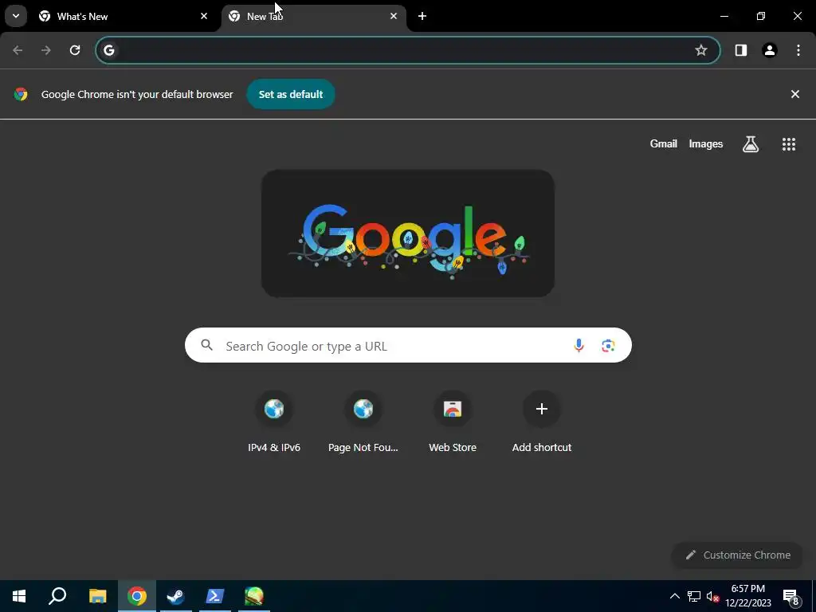Open Windows taskbar search
The height and width of the screenshot is (612, 816).
[57, 596]
